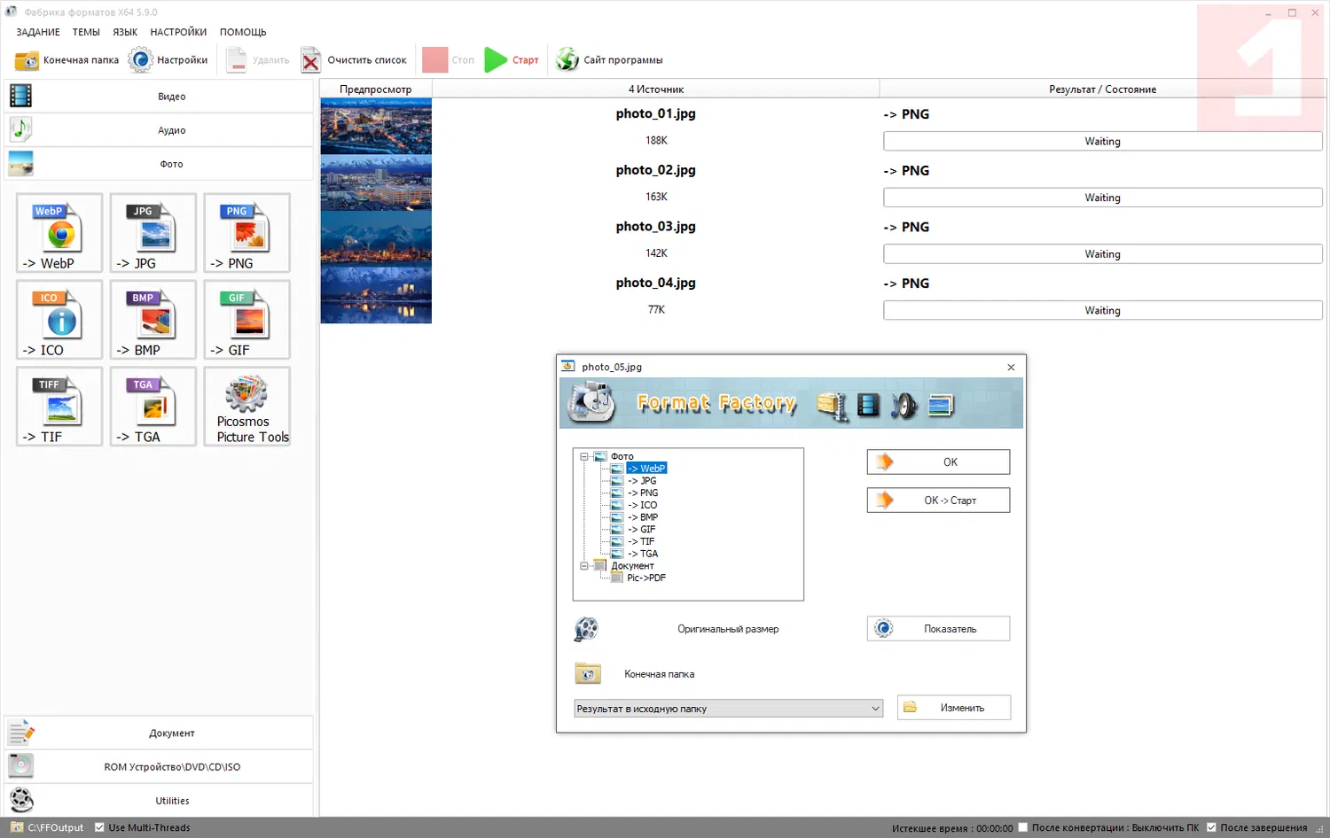Image resolution: width=1330 pixels, height=838 pixels.
Task: Collapse the Фото section header in the left panel
Action: click(x=160, y=164)
